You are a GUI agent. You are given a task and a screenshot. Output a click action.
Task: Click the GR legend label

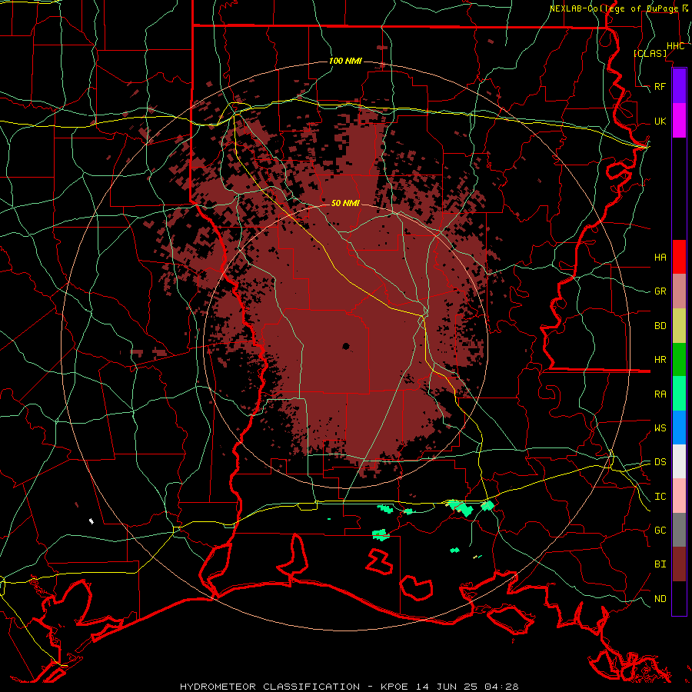(x=660, y=291)
